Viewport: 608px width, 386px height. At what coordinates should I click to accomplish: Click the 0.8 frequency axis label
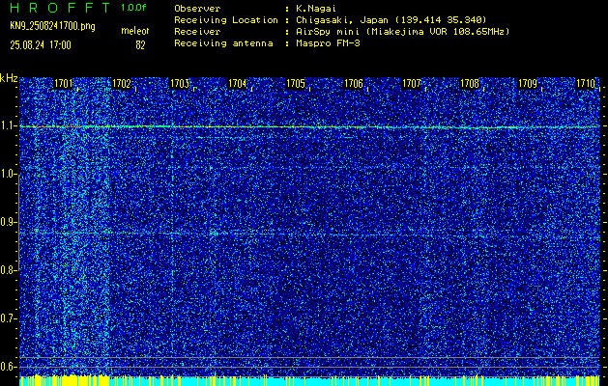click(8, 270)
